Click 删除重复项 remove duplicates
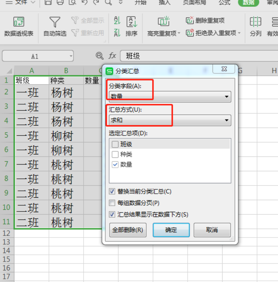The image size is (278, 282). 205,20
